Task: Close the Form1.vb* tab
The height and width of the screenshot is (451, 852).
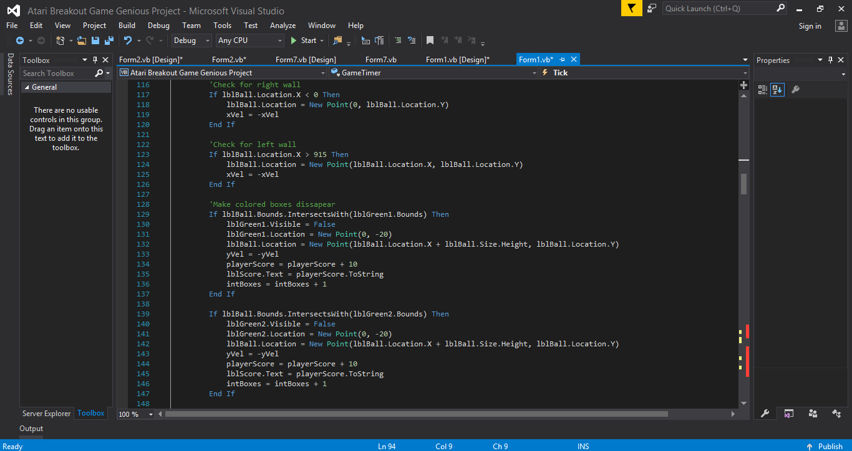Action: pos(574,59)
